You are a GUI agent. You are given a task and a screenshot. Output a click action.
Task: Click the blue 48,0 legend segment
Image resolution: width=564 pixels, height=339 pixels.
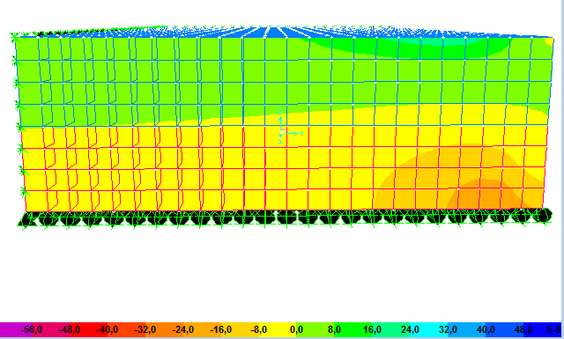tap(523, 329)
